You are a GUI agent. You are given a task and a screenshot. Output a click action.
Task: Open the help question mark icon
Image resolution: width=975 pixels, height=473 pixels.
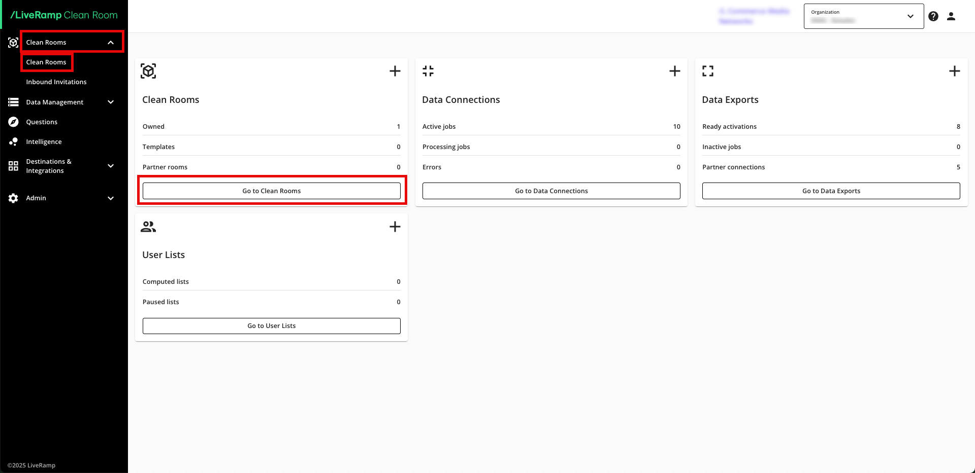pos(933,16)
